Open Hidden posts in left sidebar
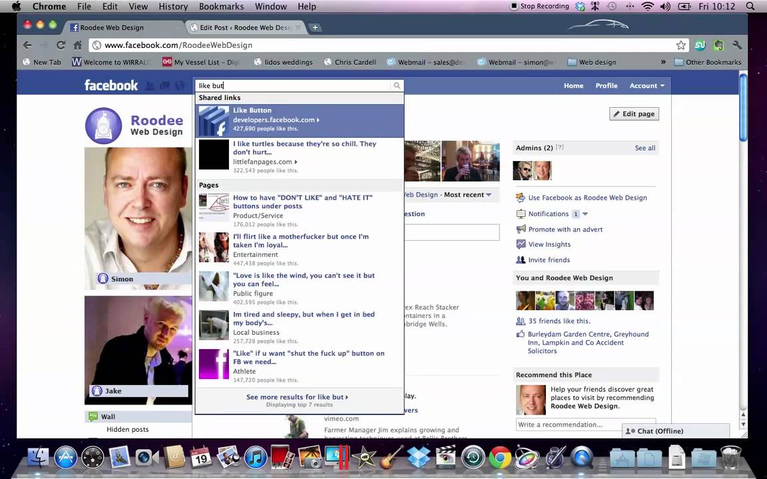 (x=127, y=429)
